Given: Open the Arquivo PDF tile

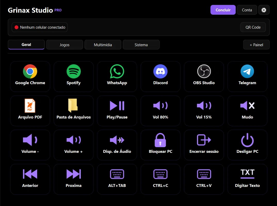Looking at the screenshot, I should tap(30, 111).
